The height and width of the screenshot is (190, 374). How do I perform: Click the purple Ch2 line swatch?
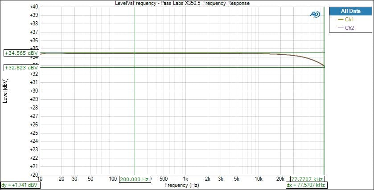click(x=341, y=28)
